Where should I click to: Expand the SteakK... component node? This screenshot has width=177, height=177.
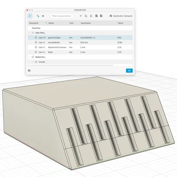[x=33, y=62]
